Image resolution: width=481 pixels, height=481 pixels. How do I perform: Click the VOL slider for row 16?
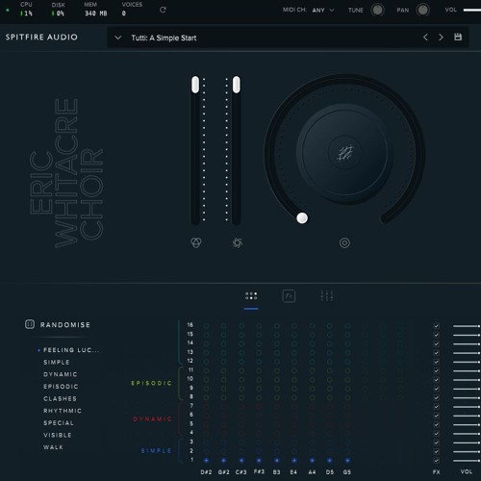coord(467,326)
